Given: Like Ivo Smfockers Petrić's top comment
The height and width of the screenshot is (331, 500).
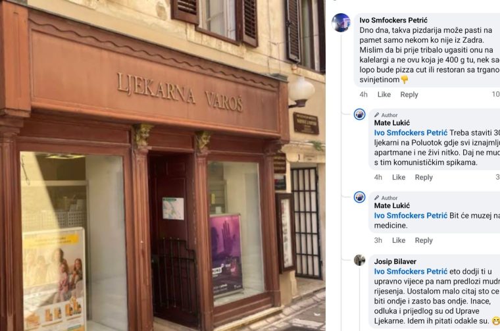Looking at the screenshot, I should tap(384, 94).
